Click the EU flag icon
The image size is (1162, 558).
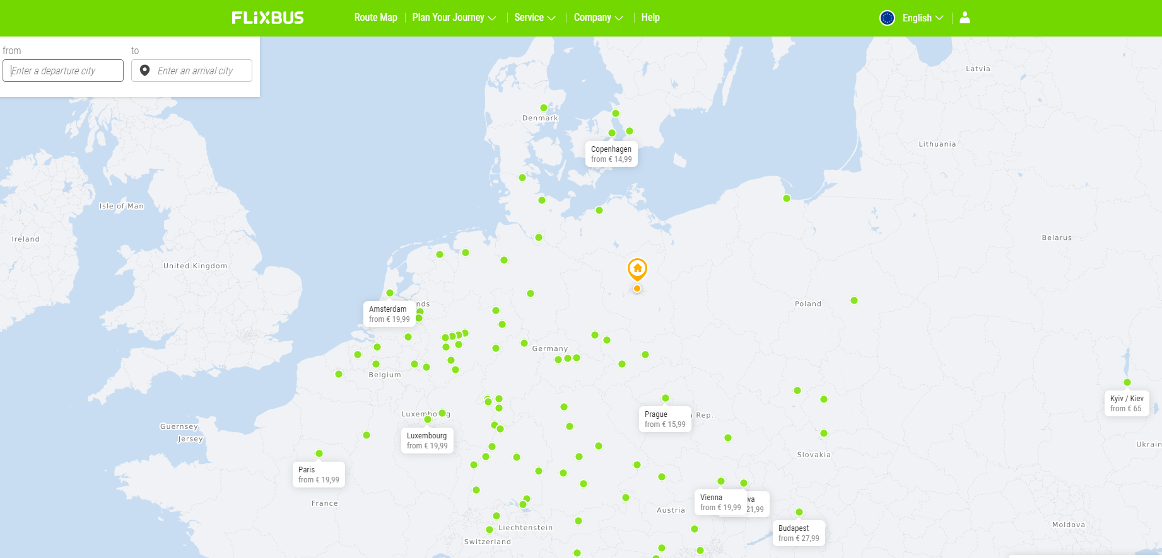[887, 18]
